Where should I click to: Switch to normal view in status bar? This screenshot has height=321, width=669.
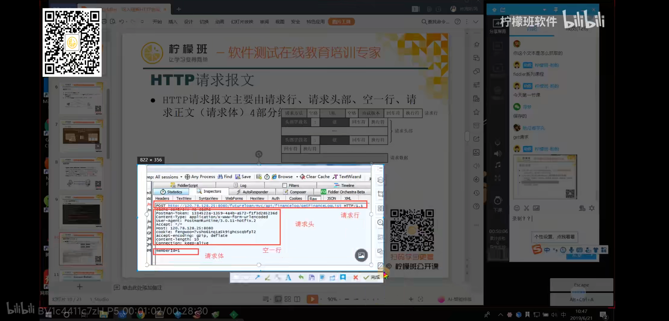pyautogui.click(x=278, y=299)
